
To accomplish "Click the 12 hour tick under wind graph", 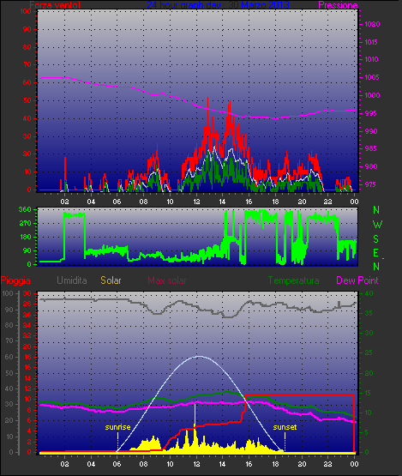I will click(196, 202).
